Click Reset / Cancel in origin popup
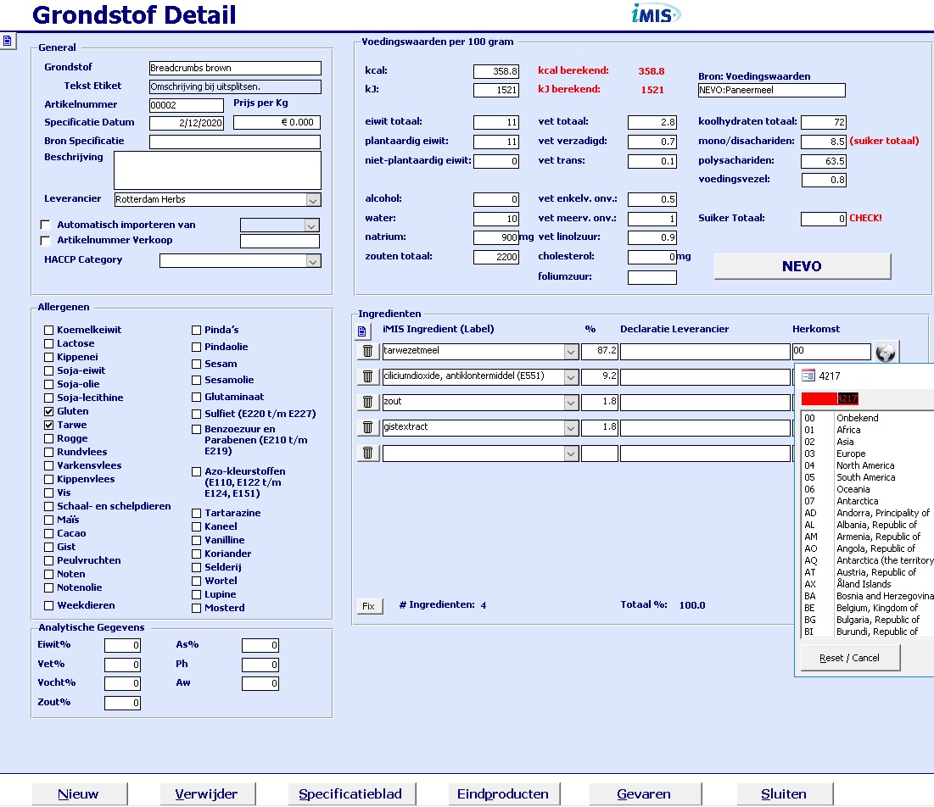934x807 pixels. point(850,658)
